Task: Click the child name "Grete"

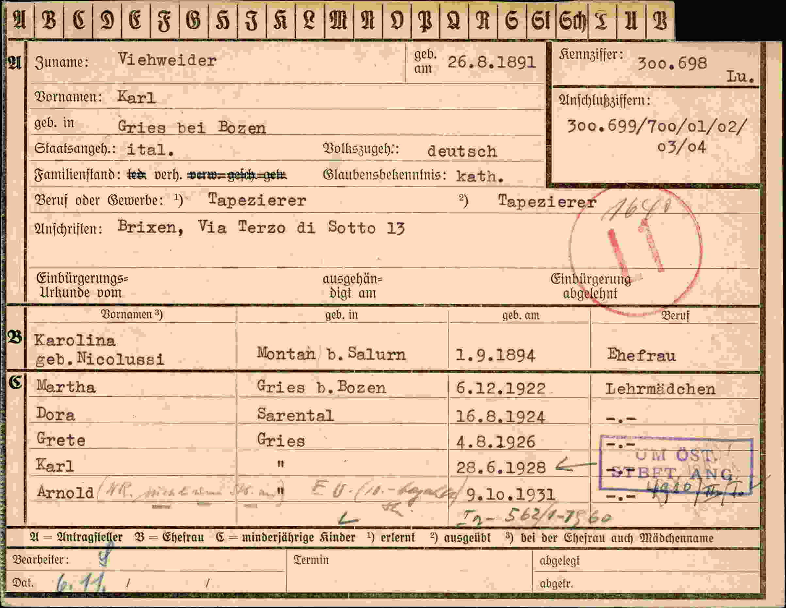Action: pos(61,439)
